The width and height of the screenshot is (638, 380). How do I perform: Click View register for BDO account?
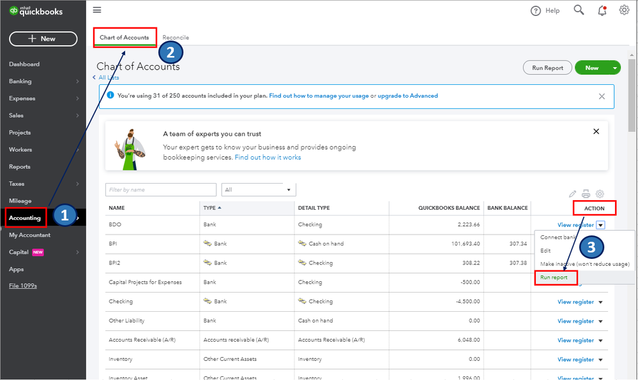point(575,225)
